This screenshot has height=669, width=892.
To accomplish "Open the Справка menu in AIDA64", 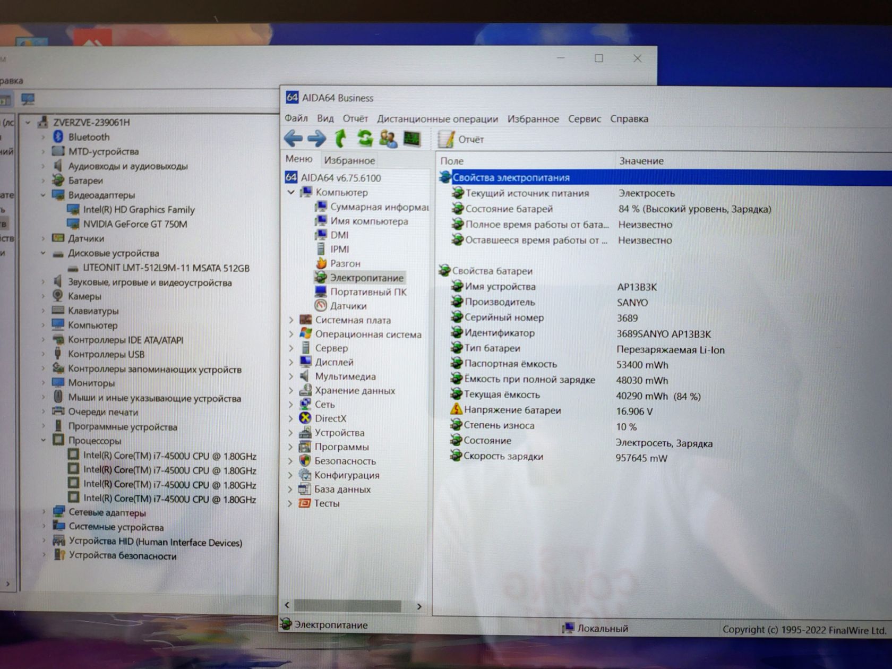I will [629, 119].
